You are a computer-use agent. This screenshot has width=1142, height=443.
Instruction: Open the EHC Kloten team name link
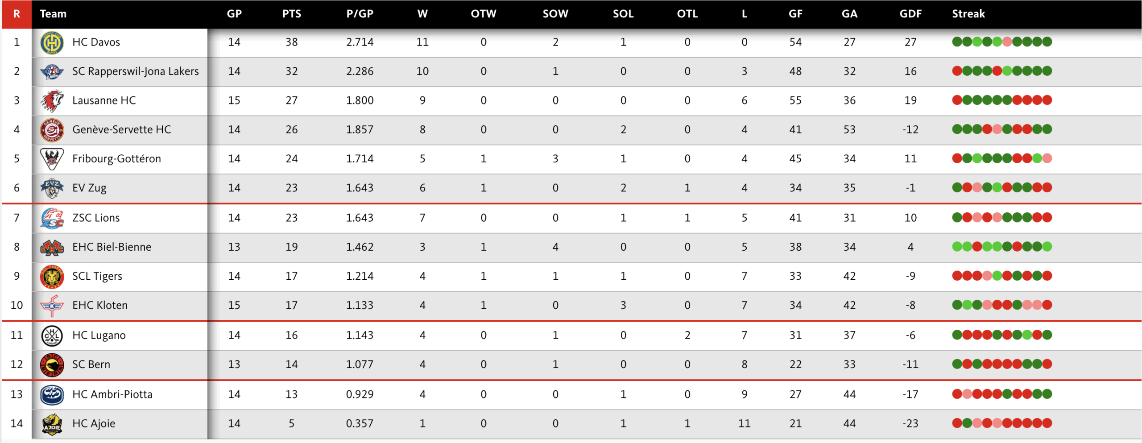[99, 305]
